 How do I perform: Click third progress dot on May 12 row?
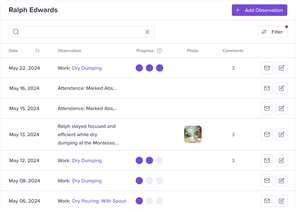(x=160, y=160)
